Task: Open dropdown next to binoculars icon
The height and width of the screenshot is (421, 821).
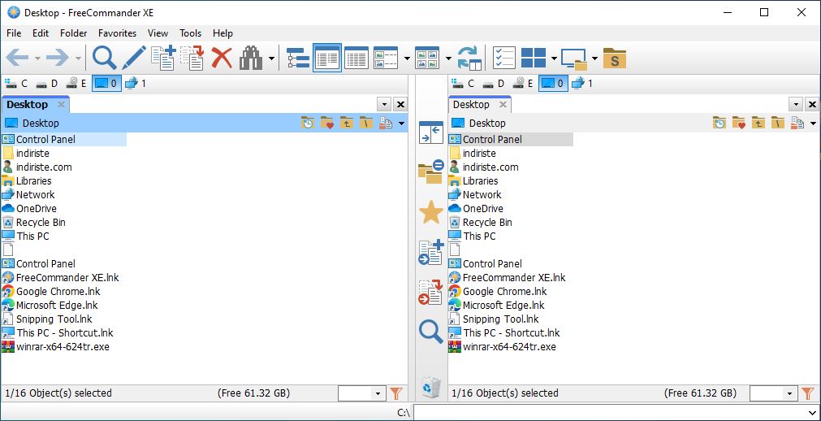Action: tap(271, 59)
